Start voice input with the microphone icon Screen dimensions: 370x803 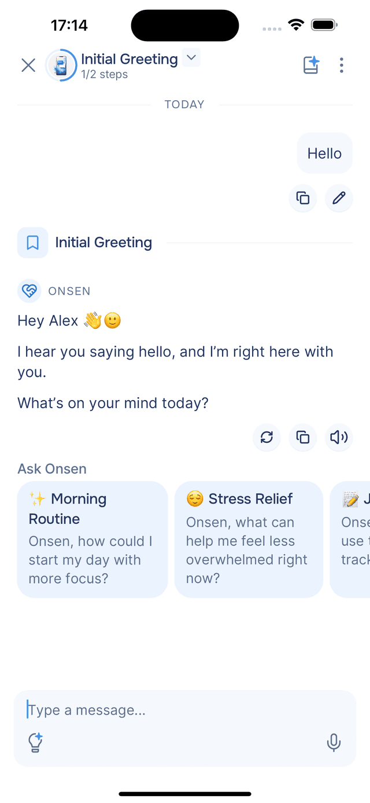click(x=334, y=743)
